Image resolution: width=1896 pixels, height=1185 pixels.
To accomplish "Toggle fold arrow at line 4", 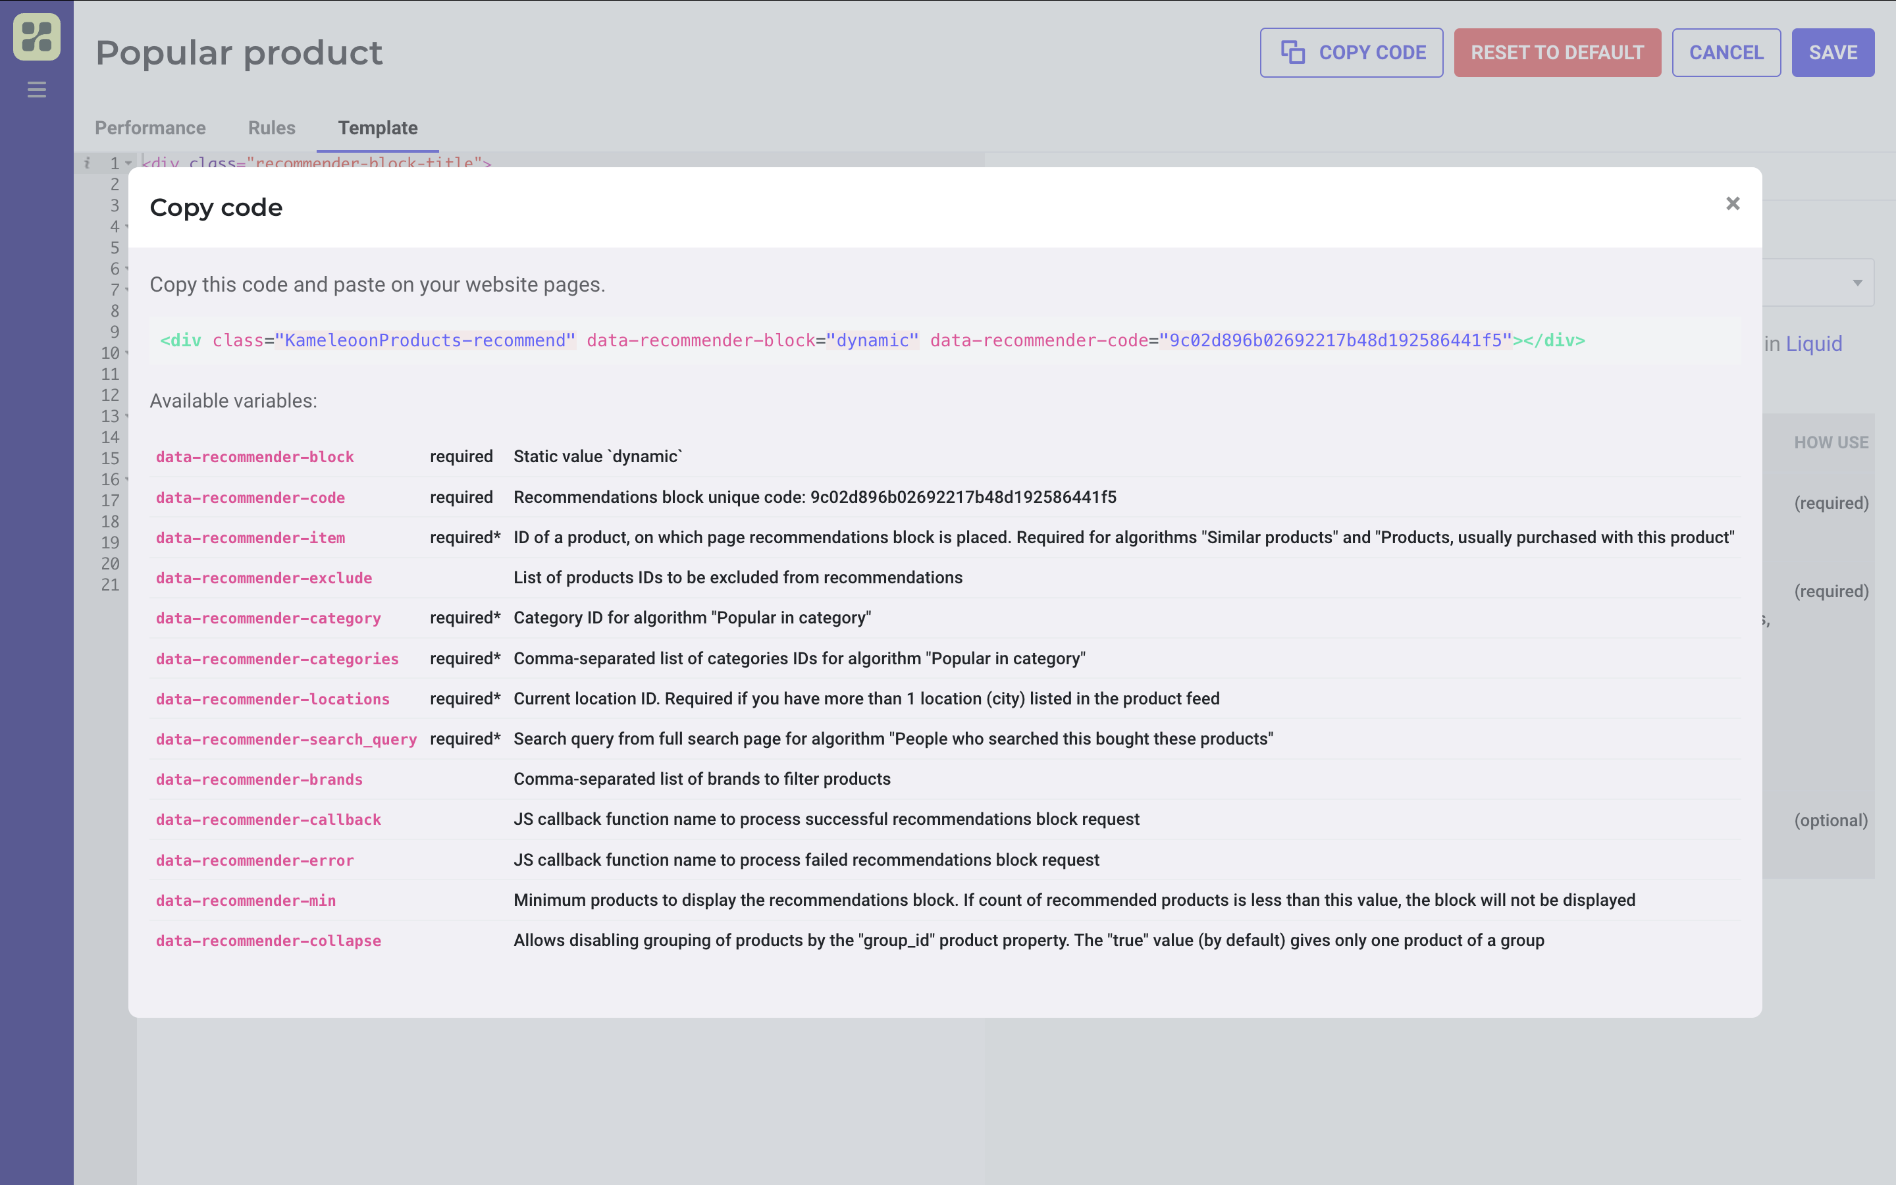I will click(127, 227).
